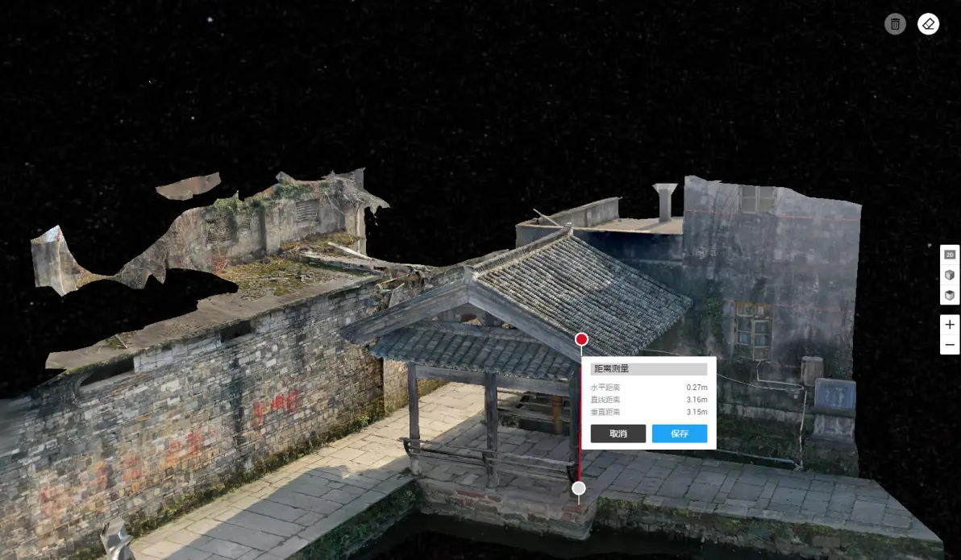Click the 水平距离 label in the popup
Image resolution: width=961 pixels, height=560 pixels.
tap(605, 388)
